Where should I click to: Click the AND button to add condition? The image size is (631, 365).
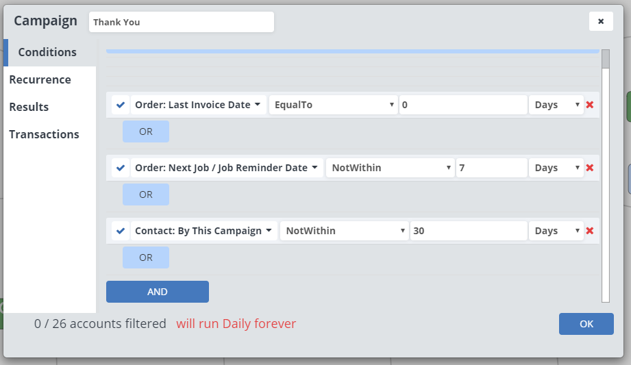158,292
